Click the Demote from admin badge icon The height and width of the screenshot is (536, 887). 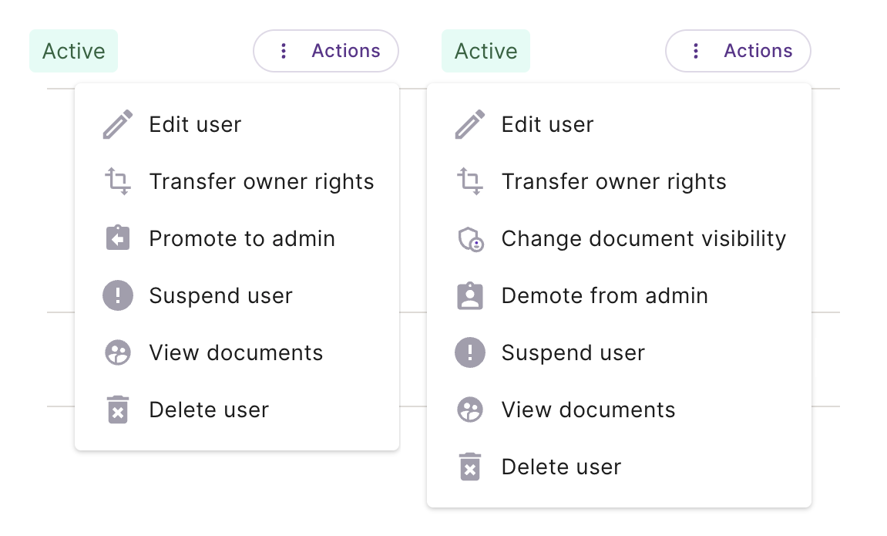470,295
